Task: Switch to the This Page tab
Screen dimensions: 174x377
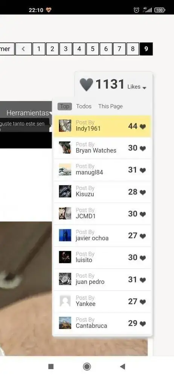Action: pos(110,106)
